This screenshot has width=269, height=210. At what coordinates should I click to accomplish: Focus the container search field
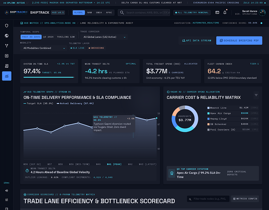144,13
